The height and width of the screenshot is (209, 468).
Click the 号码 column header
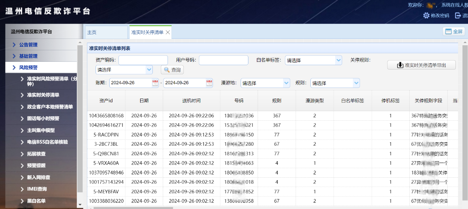point(239,100)
